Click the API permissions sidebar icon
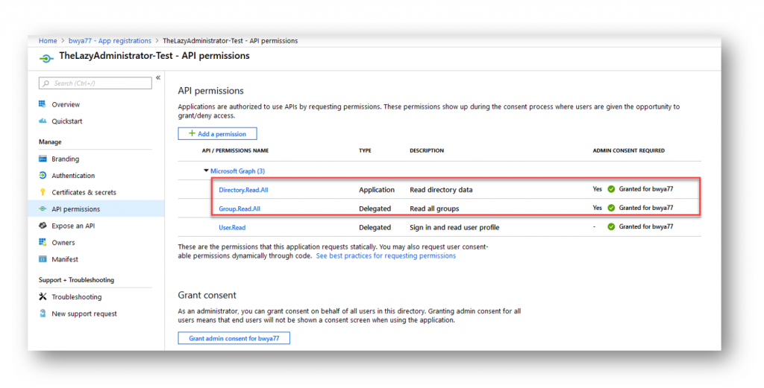 click(x=43, y=209)
